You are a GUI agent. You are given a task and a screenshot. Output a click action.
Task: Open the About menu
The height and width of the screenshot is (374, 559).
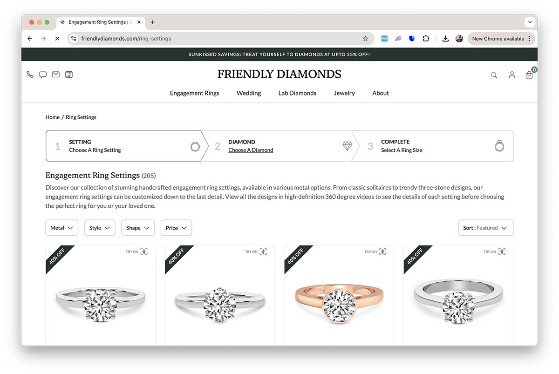coord(381,93)
